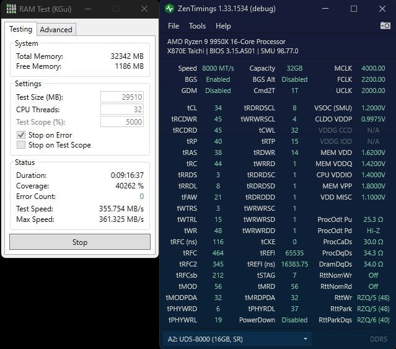Click the Max Speed value 361.325 MB/s
Screen dimensions: 396x349
tap(121, 219)
